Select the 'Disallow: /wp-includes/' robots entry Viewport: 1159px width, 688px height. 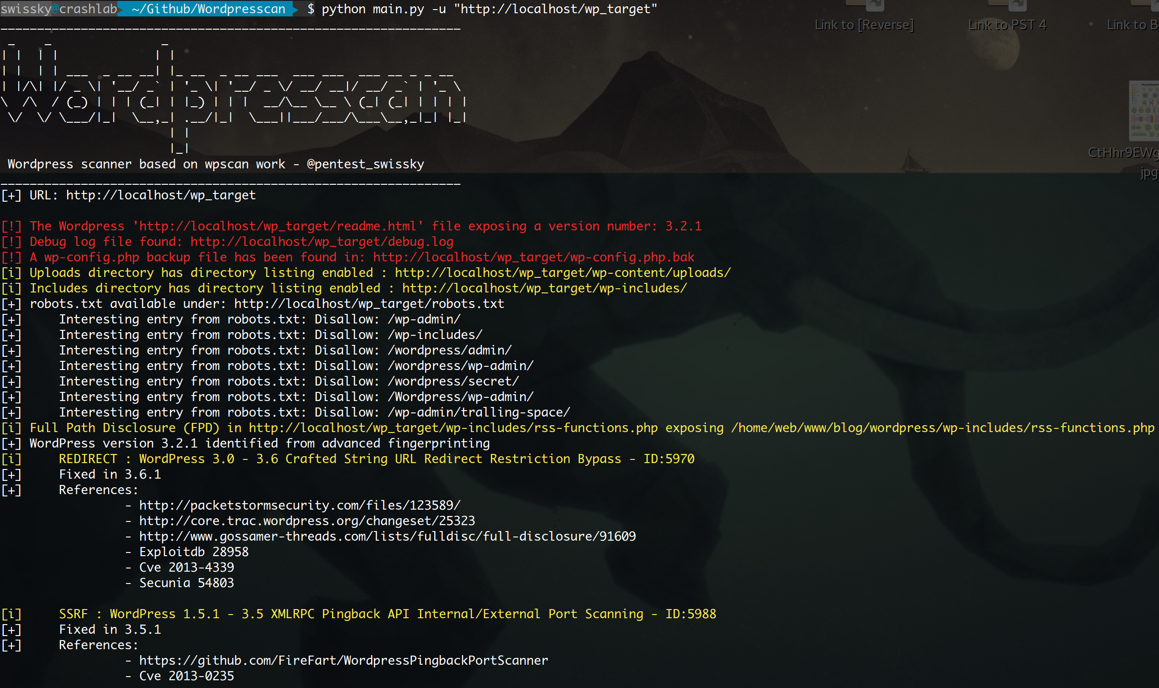(x=399, y=335)
